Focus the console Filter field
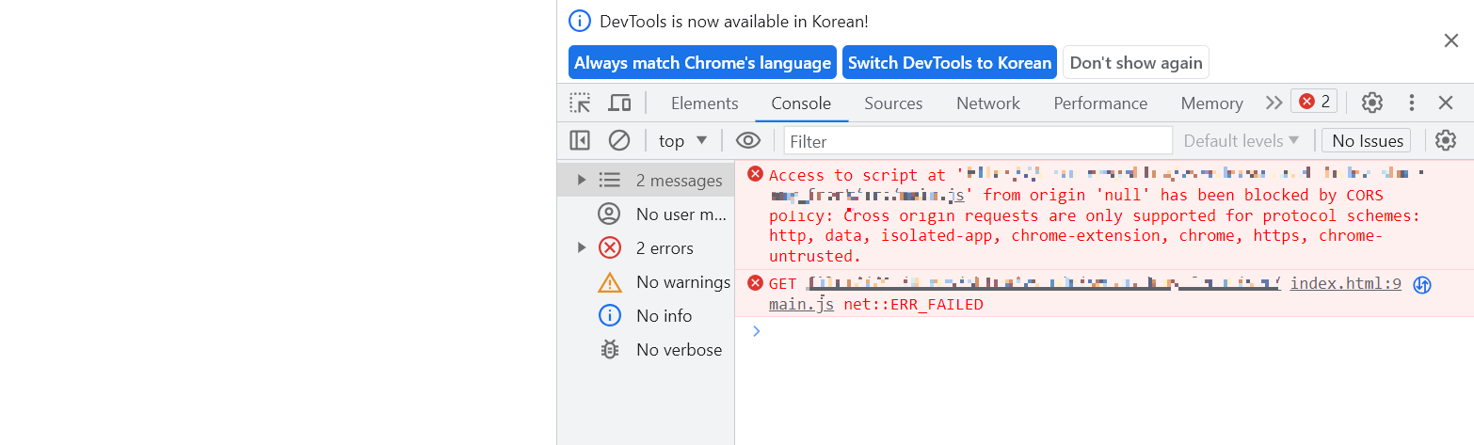1474x445 pixels. click(978, 141)
